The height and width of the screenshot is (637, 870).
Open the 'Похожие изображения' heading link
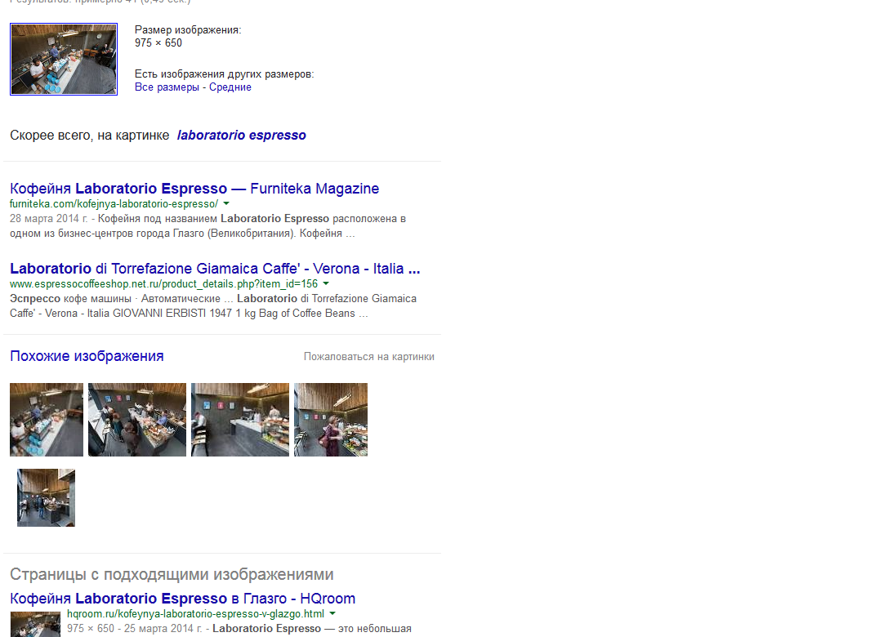coord(87,356)
